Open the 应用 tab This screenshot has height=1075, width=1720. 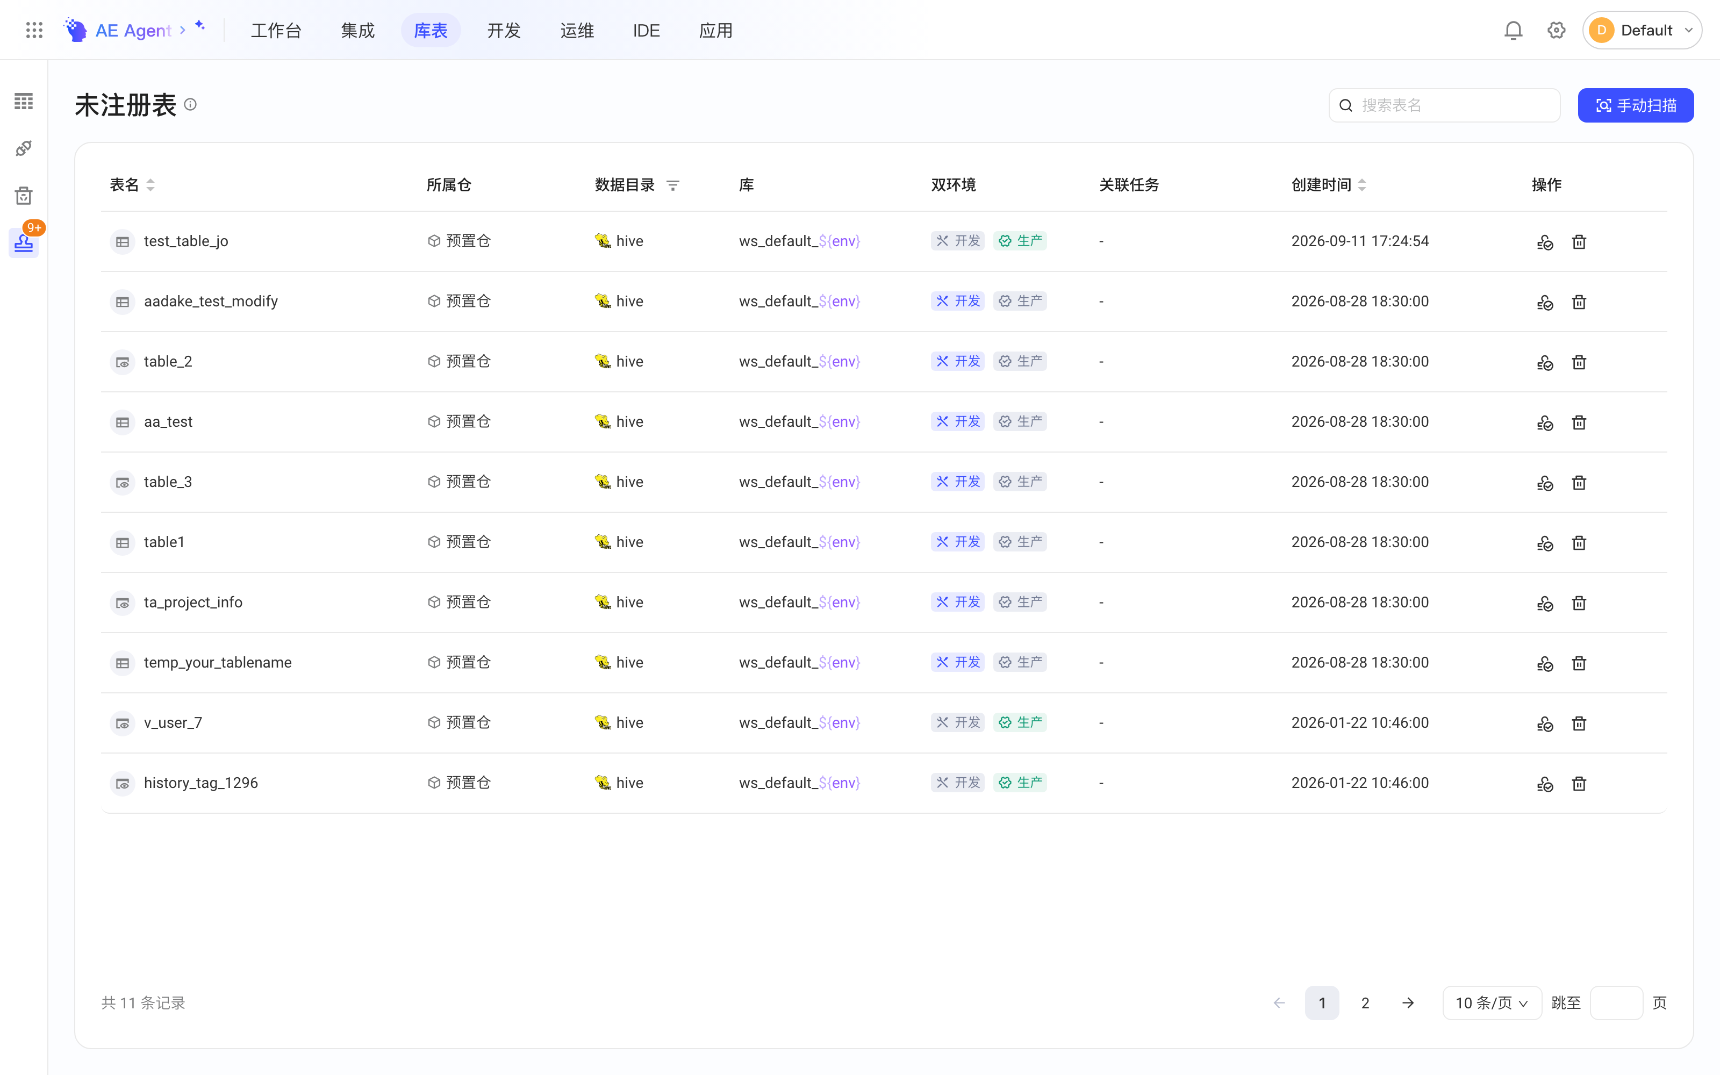[716, 30]
